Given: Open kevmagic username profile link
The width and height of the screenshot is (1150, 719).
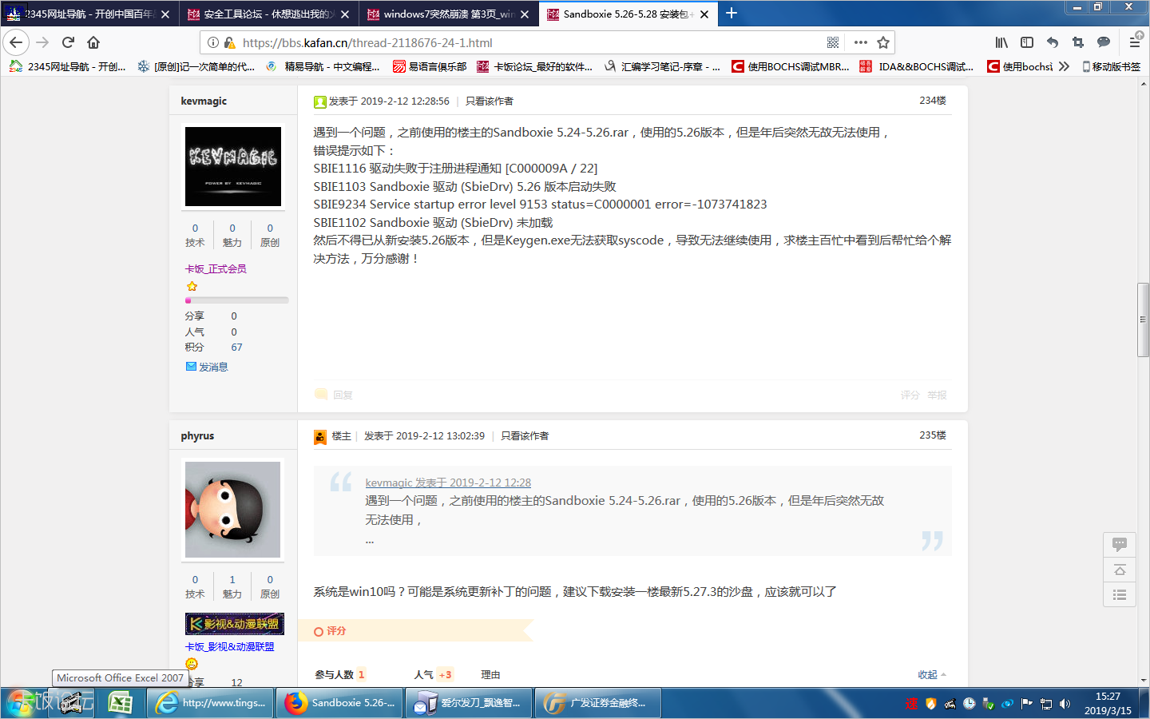Looking at the screenshot, I should [x=204, y=101].
